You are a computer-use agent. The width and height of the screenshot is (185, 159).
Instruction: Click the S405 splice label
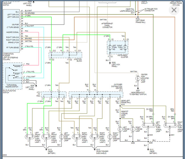pyautogui.click(x=123, y=117)
